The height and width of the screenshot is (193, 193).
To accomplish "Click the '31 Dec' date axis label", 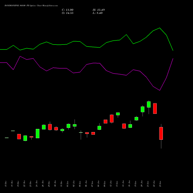I will click(x=61, y=184).
